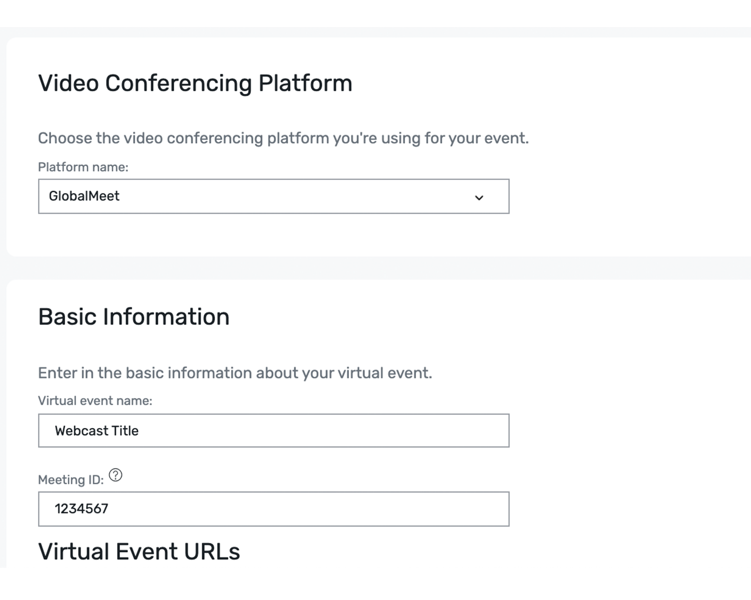This screenshot has height=600, width=751.
Task: Click the dropdown arrow to change platforms
Action: point(479,196)
